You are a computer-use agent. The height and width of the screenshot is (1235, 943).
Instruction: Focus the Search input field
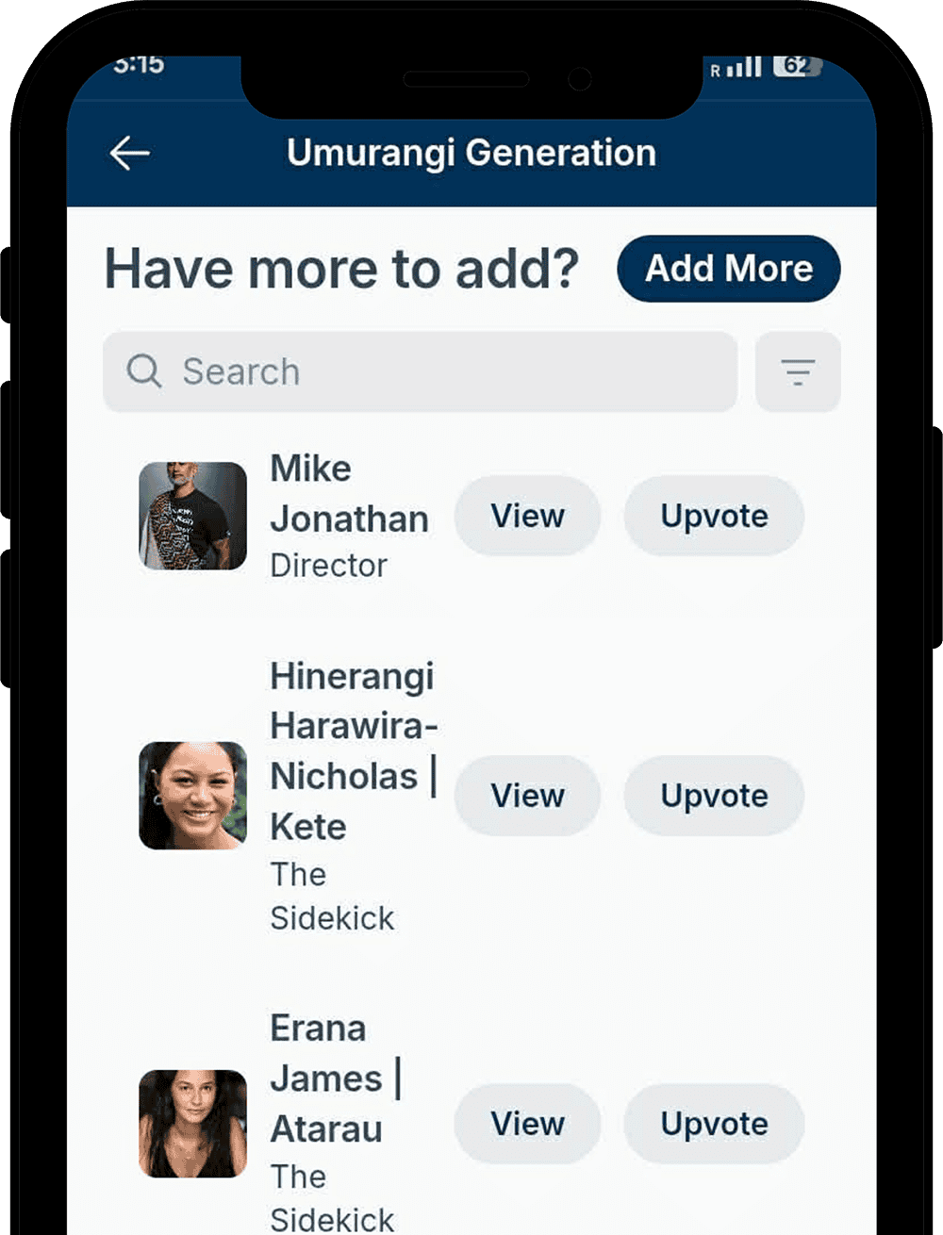pyautogui.click(x=420, y=371)
